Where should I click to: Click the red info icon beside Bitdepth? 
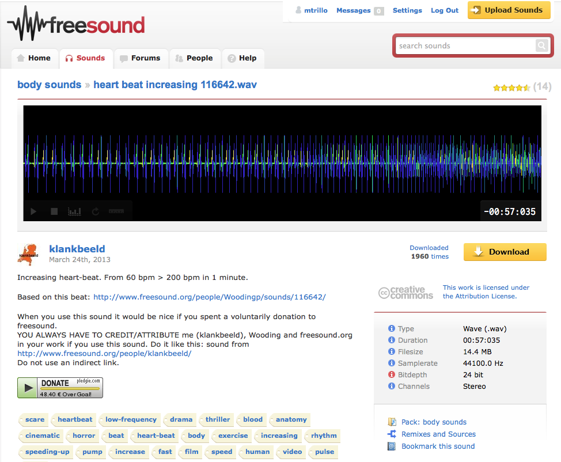tap(392, 374)
